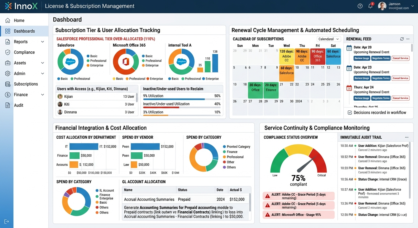Expand the Assets sidebar chevron
This screenshot has width=418, height=228.
pos(42,63)
